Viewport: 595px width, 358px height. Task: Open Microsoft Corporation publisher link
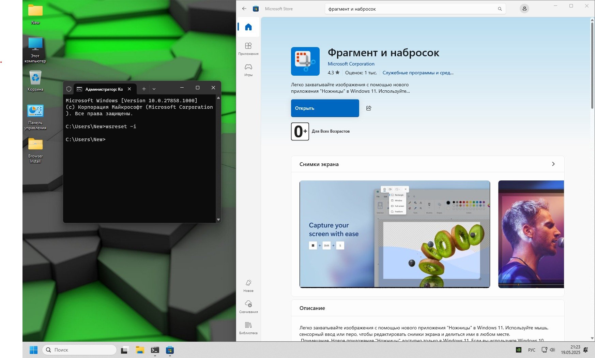click(x=351, y=64)
